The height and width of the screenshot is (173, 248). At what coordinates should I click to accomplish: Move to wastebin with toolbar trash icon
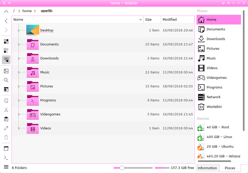(6, 137)
